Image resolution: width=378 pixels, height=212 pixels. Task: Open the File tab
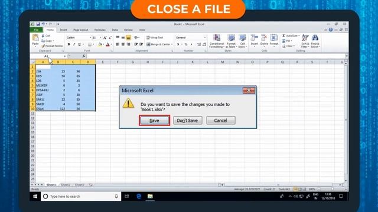pos(36,30)
